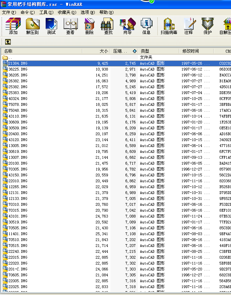
Task: Go up one level with arrow button
Action: click(8, 42)
